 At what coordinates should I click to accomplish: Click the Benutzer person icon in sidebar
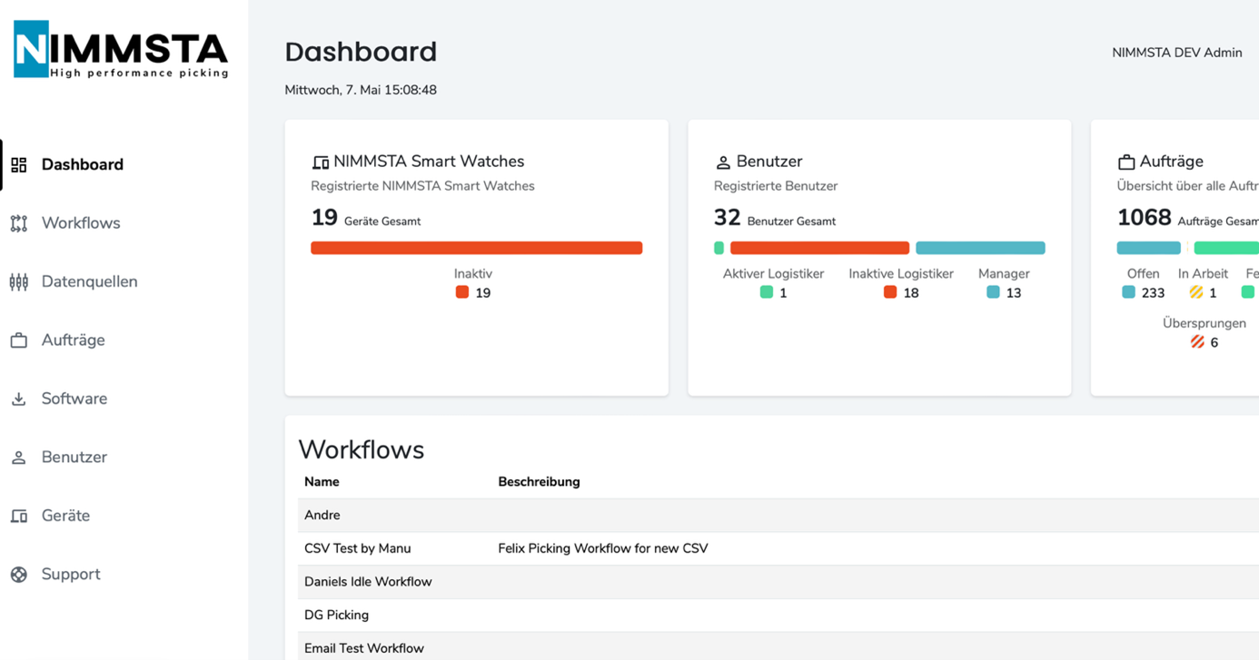pyautogui.click(x=18, y=458)
